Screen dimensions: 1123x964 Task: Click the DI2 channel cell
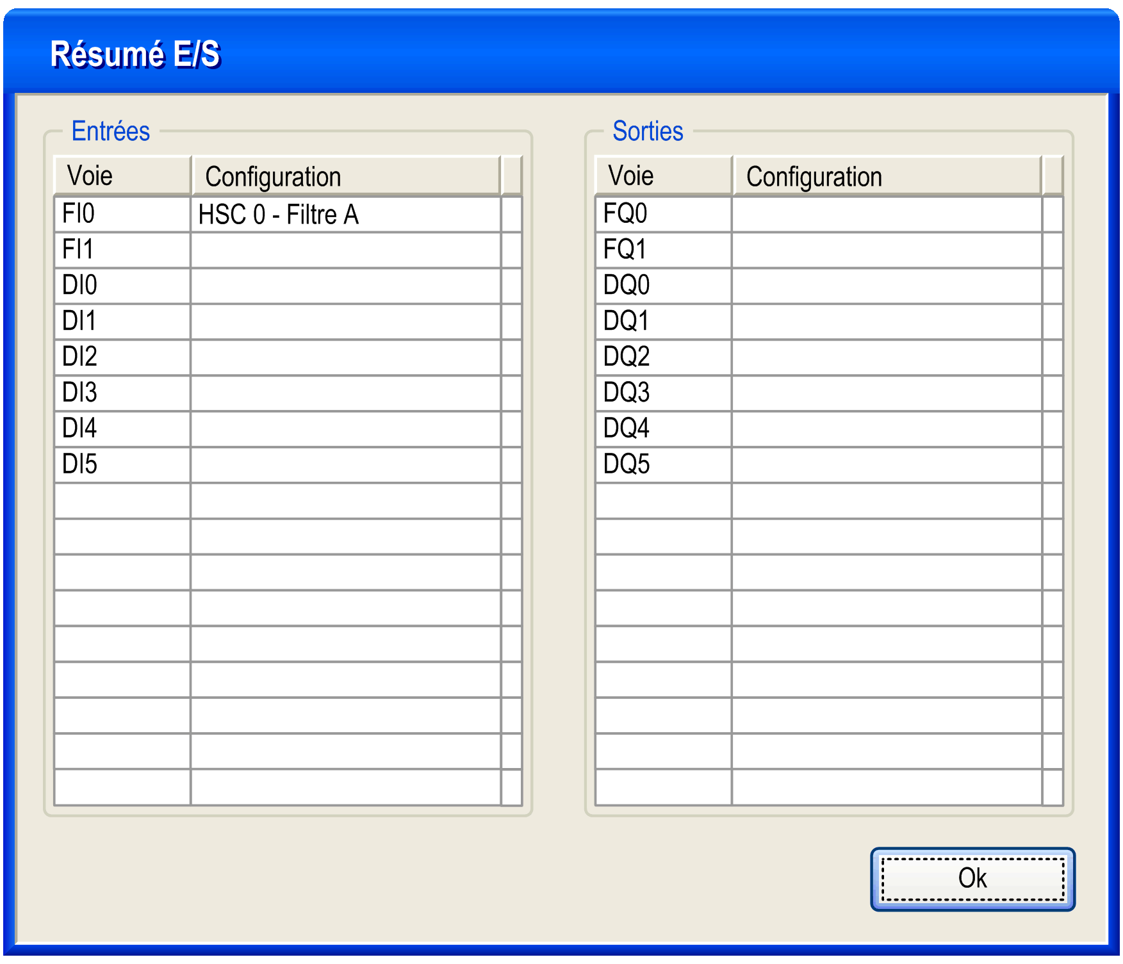122,357
